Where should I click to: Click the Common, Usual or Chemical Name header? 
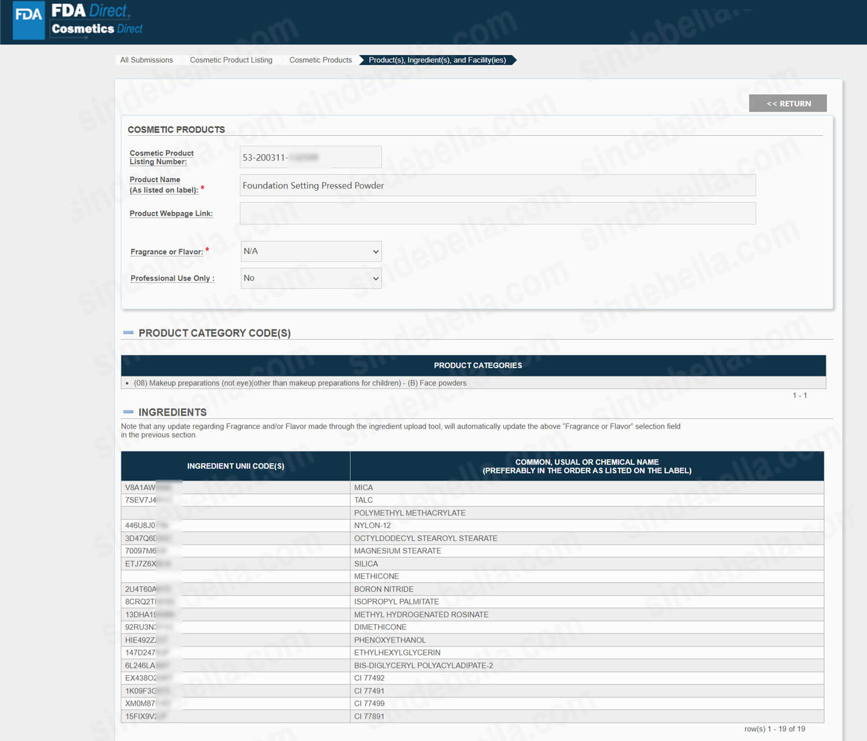pos(587,466)
